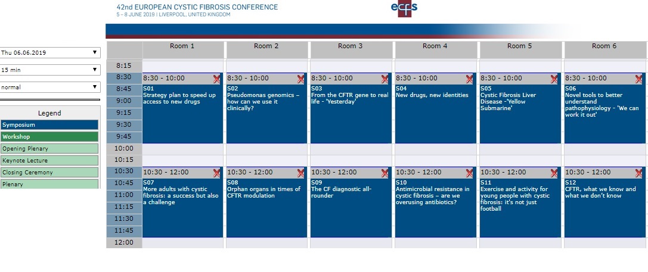The image size is (648, 272).
Task: Remove session S03 using its red X
Action: (385, 79)
